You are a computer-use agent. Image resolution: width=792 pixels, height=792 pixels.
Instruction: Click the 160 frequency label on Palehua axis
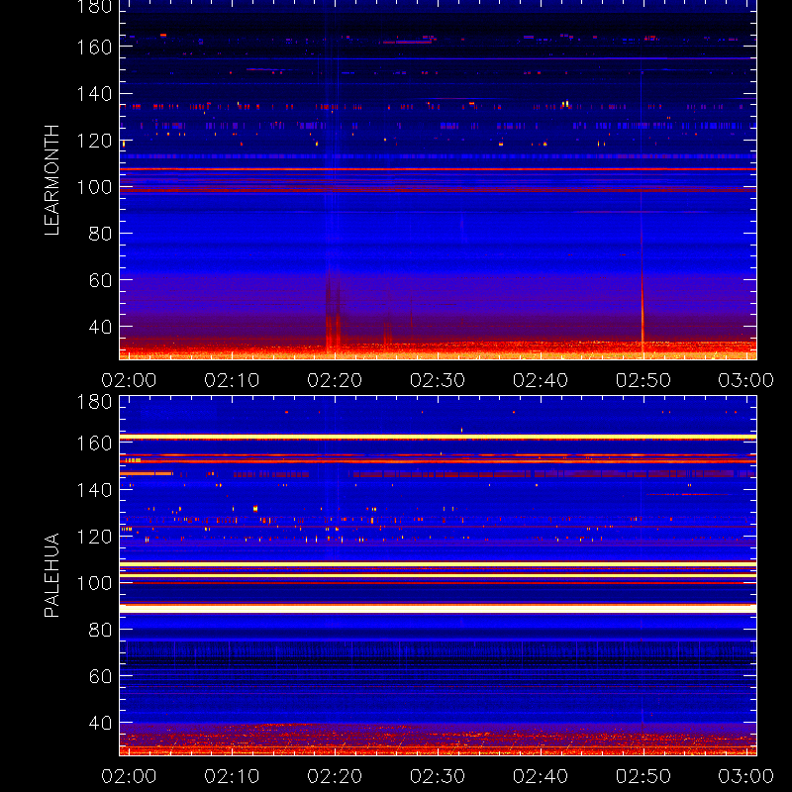(94, 443)
